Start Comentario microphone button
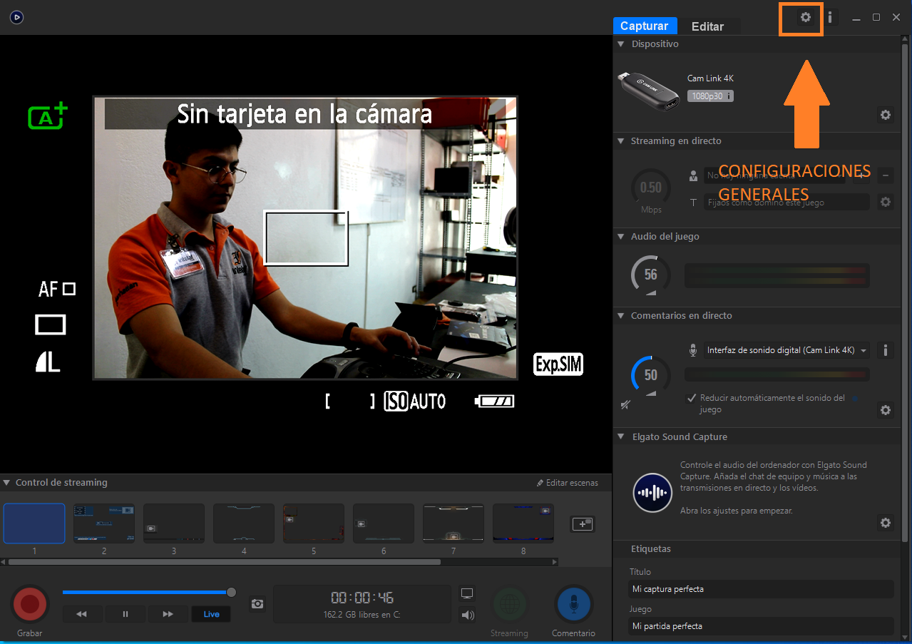This screenshot has height=644, width=912. [573, 604]
